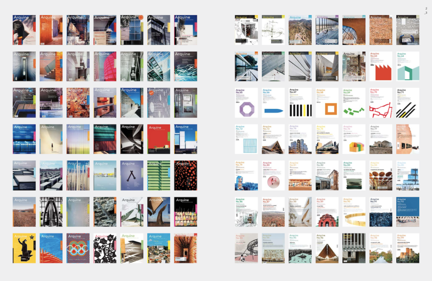Click the Arquine No.66 blue shape cover

click(x=273, y=103)
